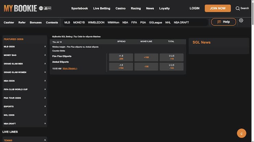The width and height of the screenshot is (254, 142).
Task: Click Amkal ESports team name
Action: coord(60,62)
